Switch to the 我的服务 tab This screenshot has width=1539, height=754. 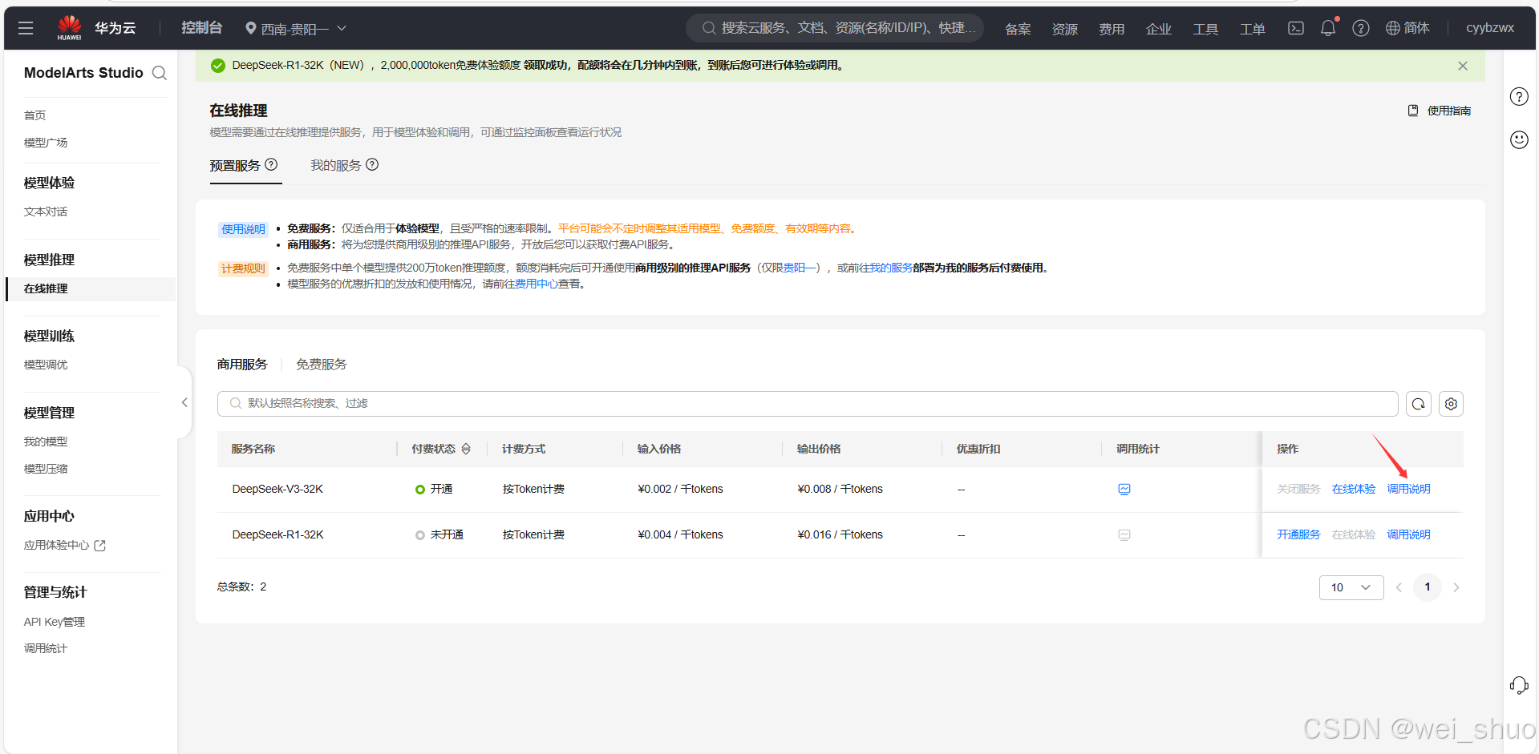(x=336, y=166)
